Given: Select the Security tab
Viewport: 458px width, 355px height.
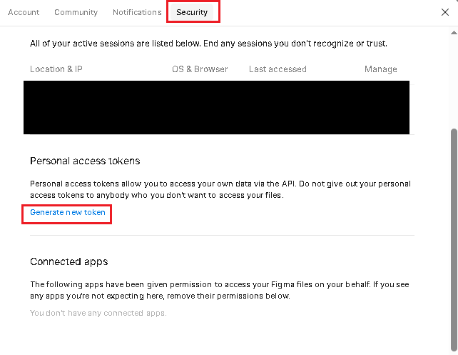Looking at the screenshot, I should (192, 12).
